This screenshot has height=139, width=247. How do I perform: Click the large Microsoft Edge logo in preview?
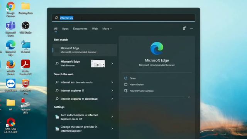click(157, 48)
